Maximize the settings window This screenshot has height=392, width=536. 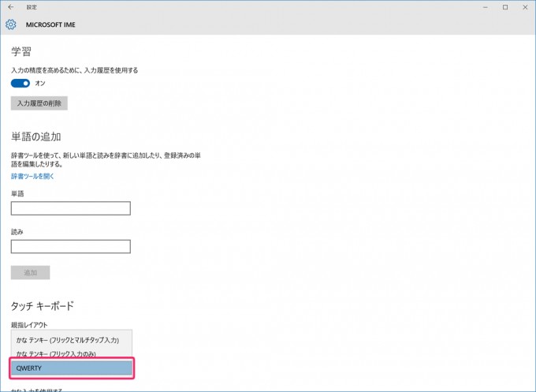505,7
